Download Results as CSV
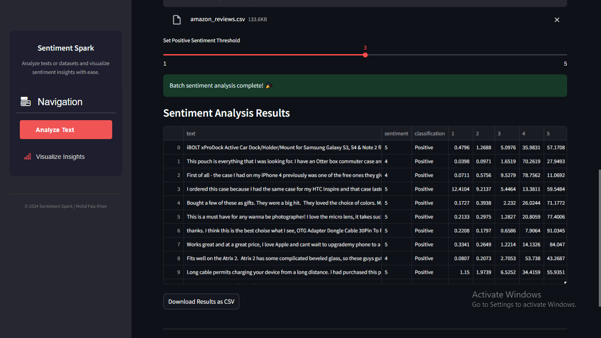 [x=201, y=301]
